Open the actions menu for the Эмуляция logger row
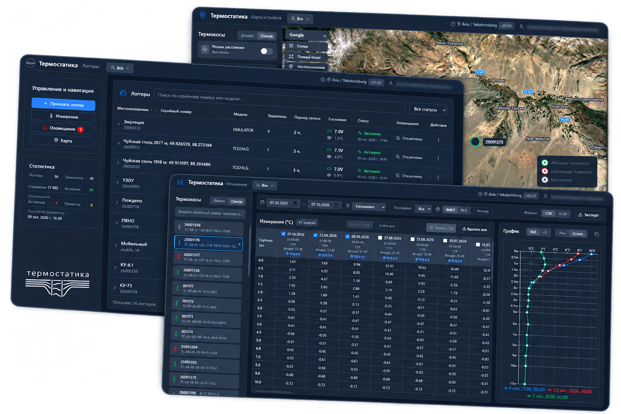 [439, 140]
